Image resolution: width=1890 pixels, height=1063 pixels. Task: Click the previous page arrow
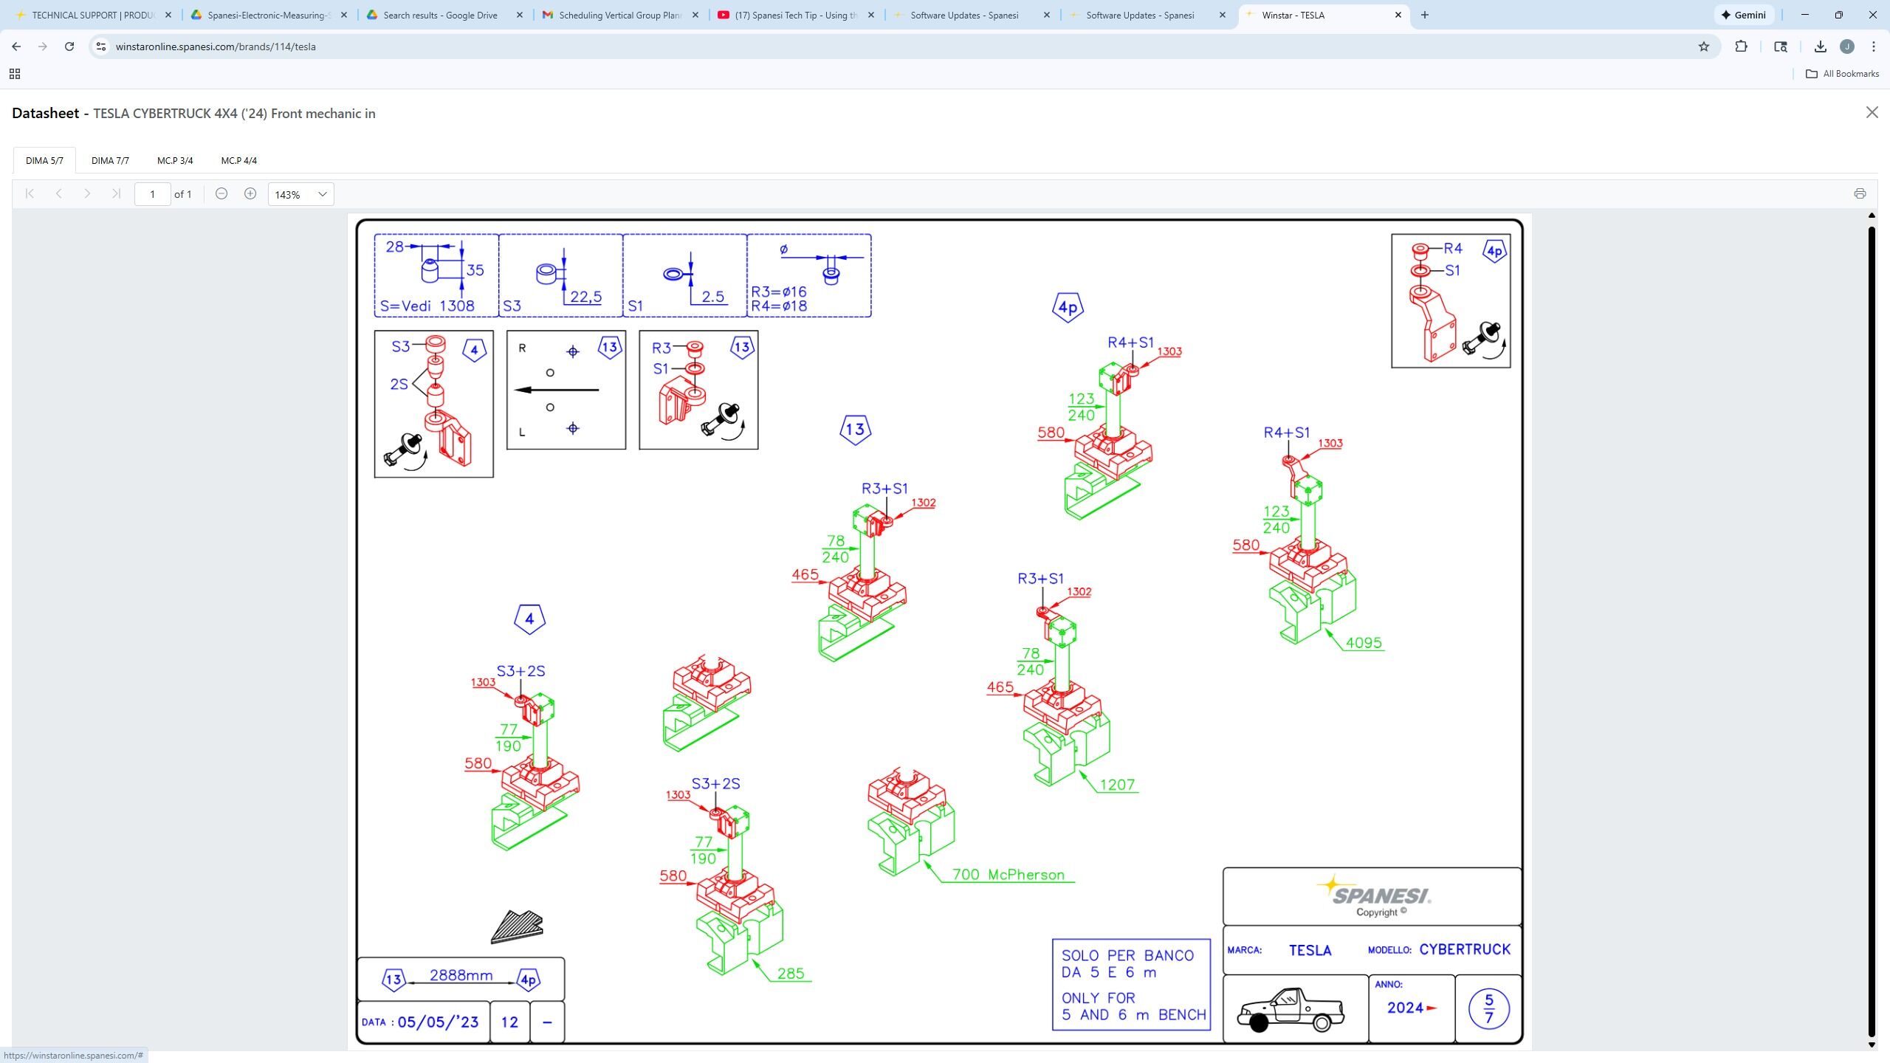[x=58, y=193]
